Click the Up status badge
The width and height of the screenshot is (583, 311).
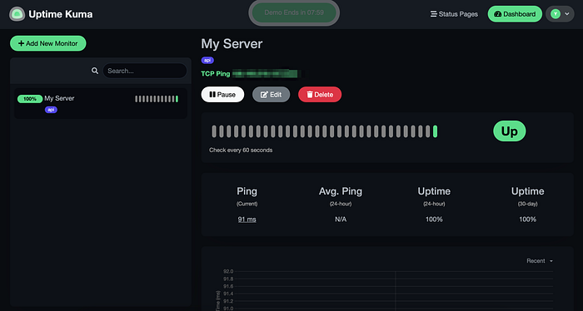pos(510,131)
